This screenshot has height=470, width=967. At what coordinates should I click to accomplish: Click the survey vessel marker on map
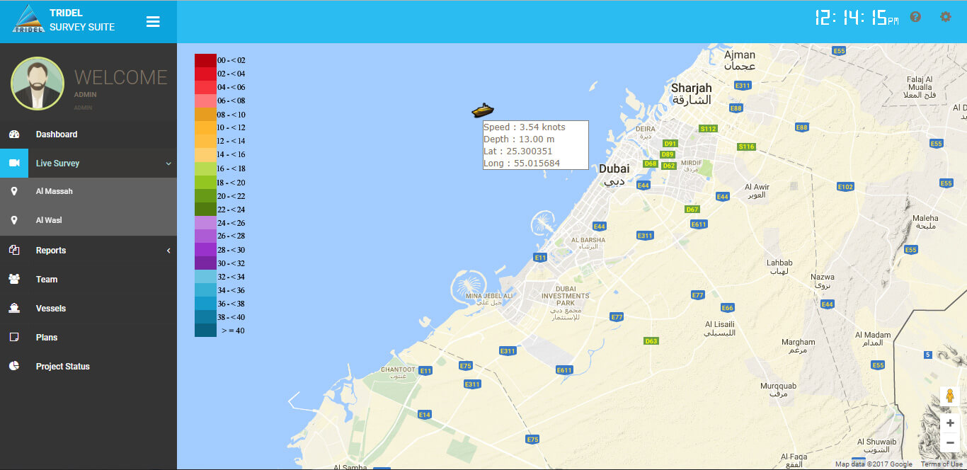pyautogui.click(x=483, y=110)
